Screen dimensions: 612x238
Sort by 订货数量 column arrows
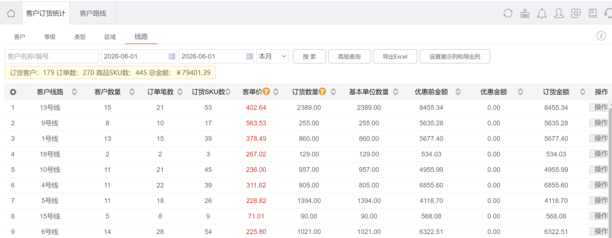click(x=333, y=92)
